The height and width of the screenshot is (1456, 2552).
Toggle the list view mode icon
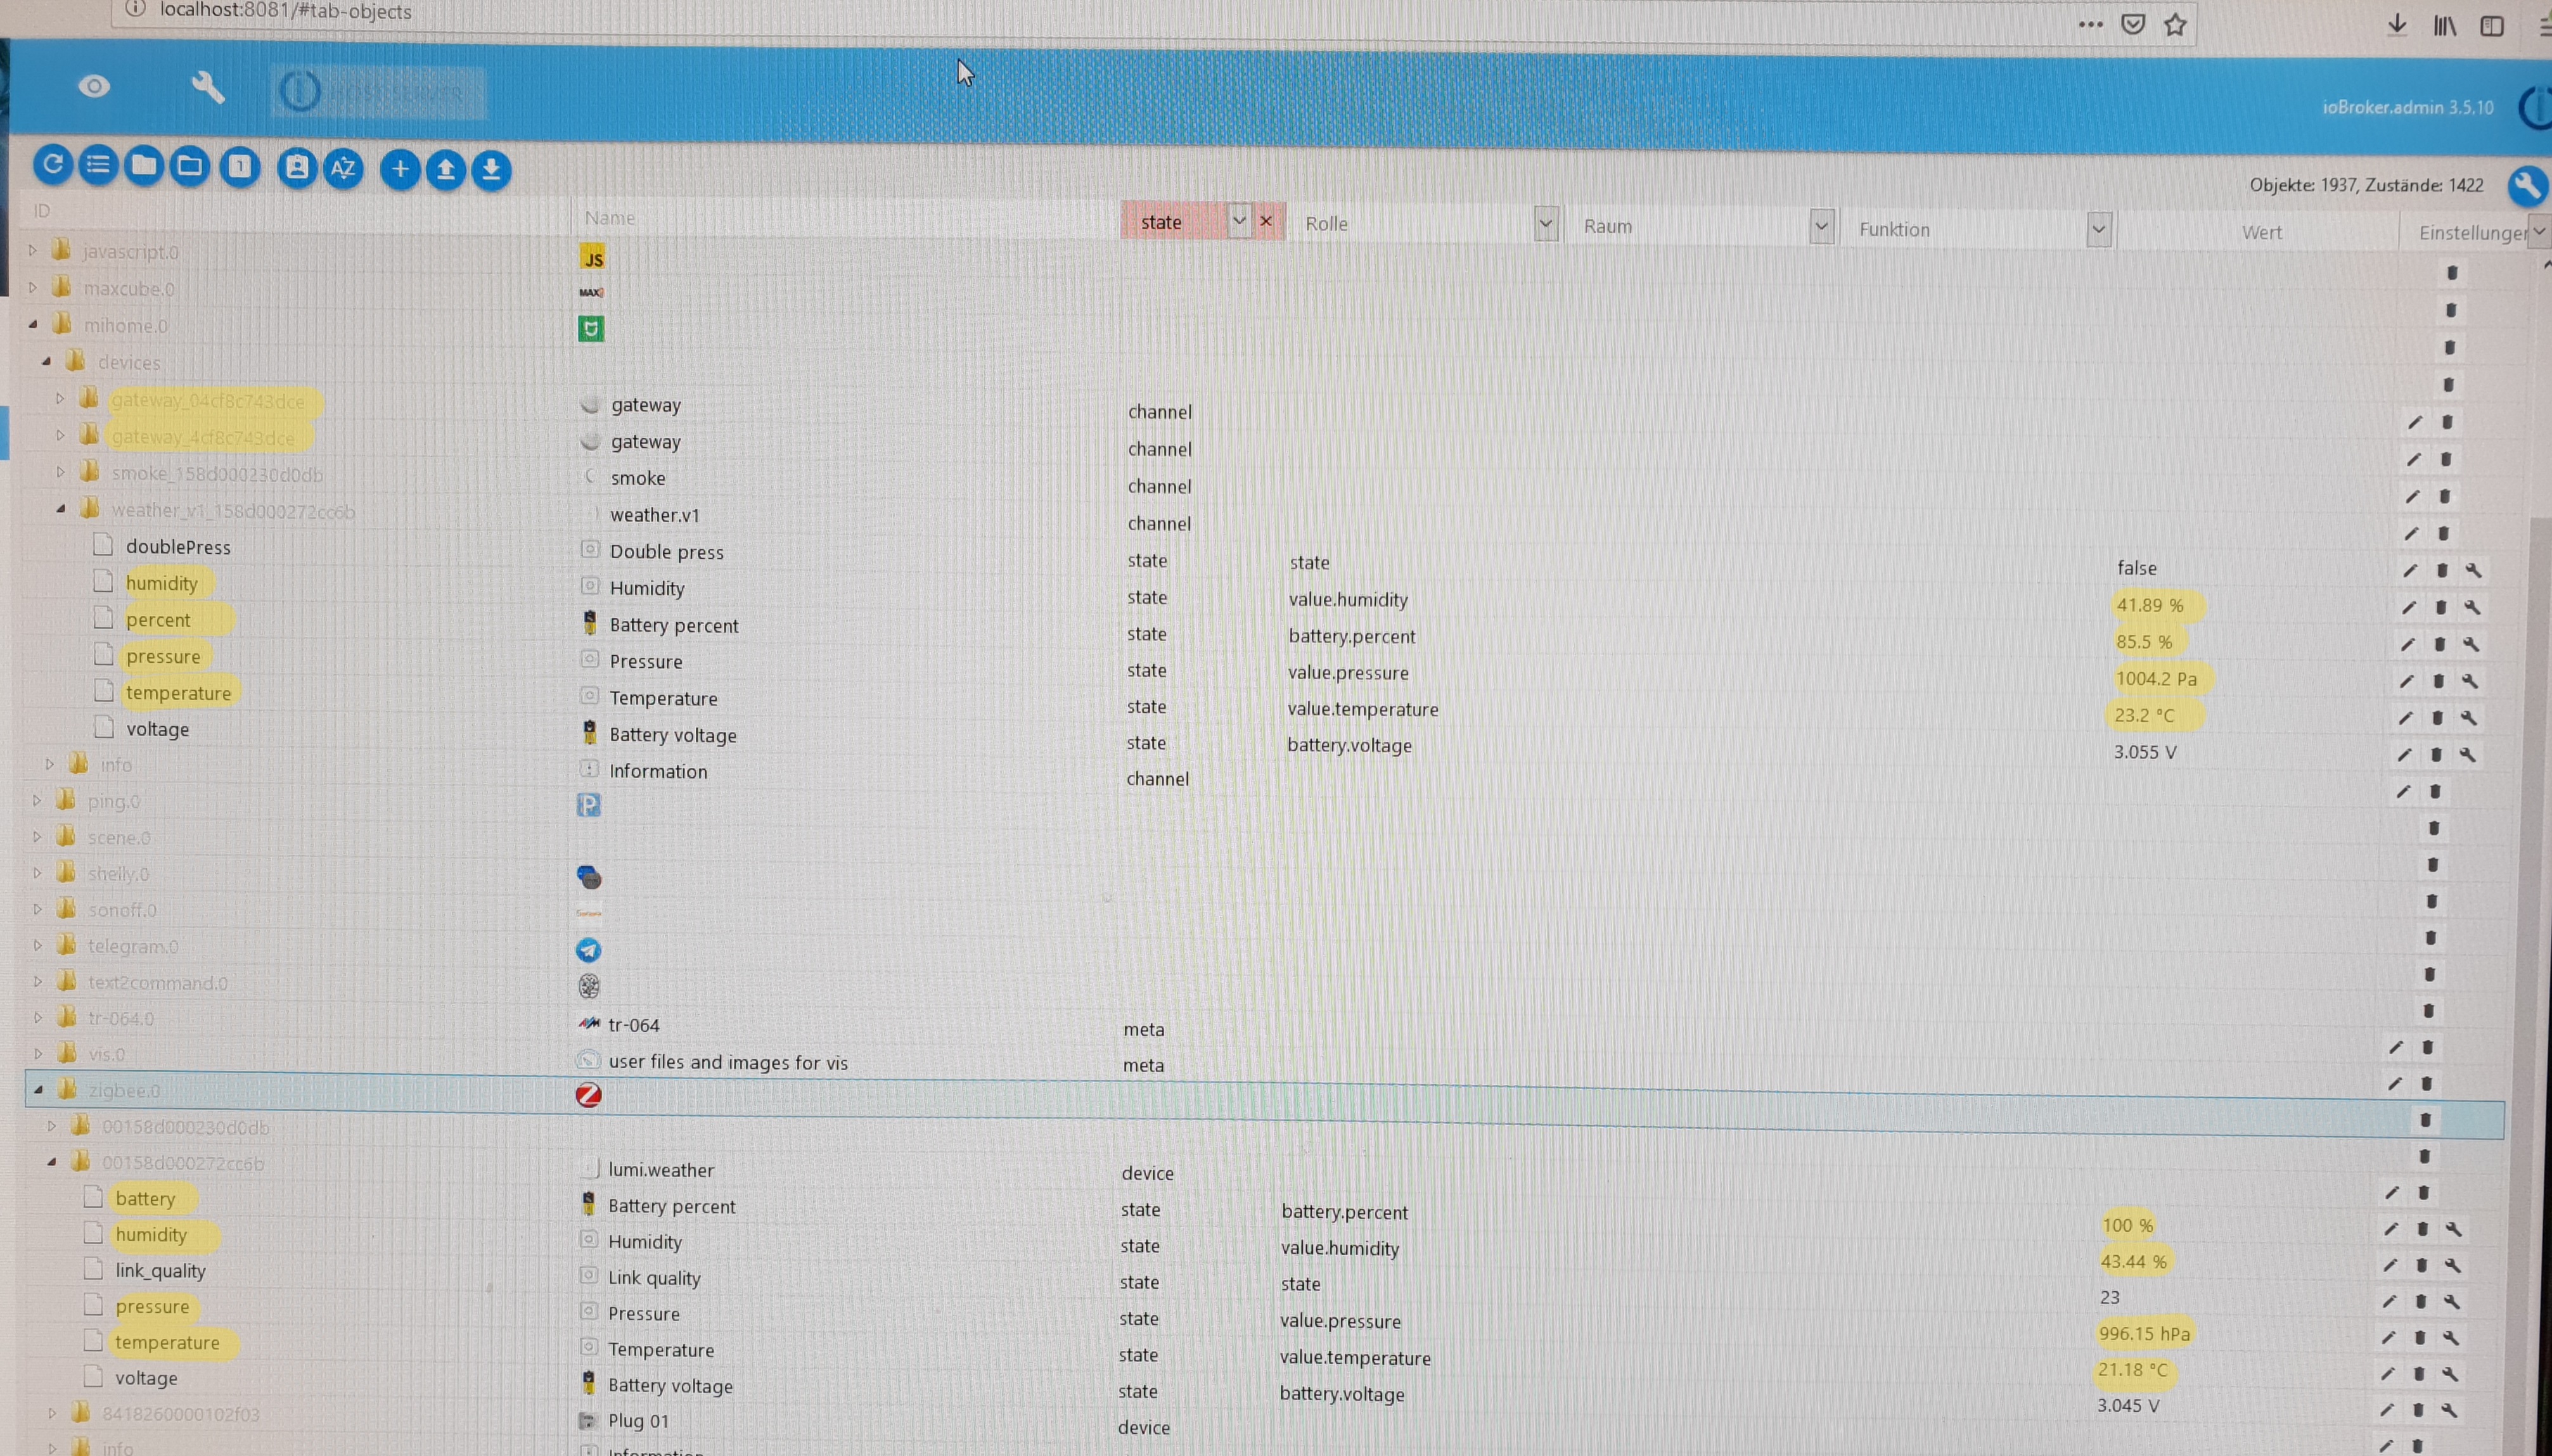pyautogui.click(x=98, y=165)
